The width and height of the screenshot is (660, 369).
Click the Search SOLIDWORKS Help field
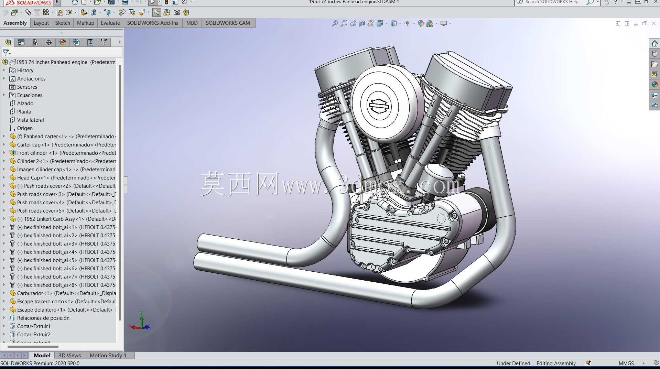[552, 2]
